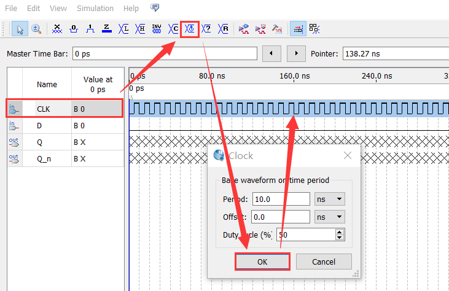Viewport: 449px width, 291px height.
Task: Click the Name column header
Action: [x=47, y=84]
